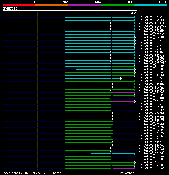
Task: Click the purple alignment segment for UniRef100_B4W5G0
Action: (x=124, y=93)
